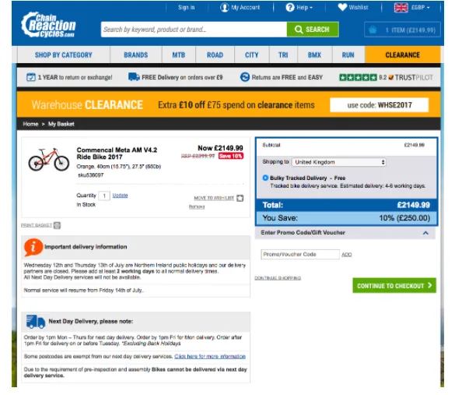455x395 pixels.
Task: Open the Shipping to country dropdown
Action: click(339, 162)
